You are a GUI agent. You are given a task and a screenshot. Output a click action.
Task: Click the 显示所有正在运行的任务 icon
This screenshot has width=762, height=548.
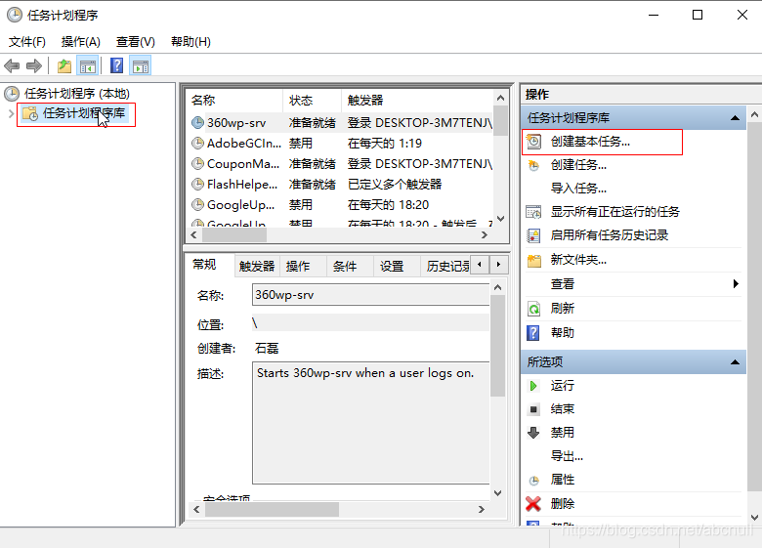[x=533, y=212]
